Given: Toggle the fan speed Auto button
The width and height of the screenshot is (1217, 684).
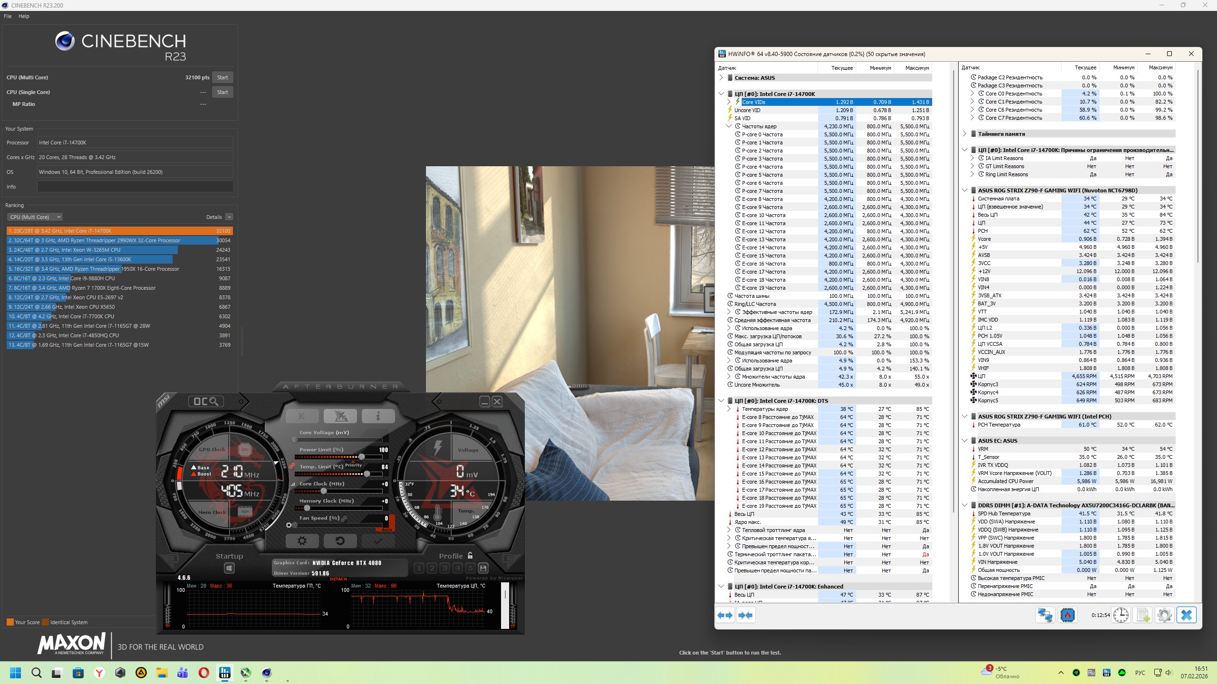Looking at the screenshot, I should tap(386, 529).
